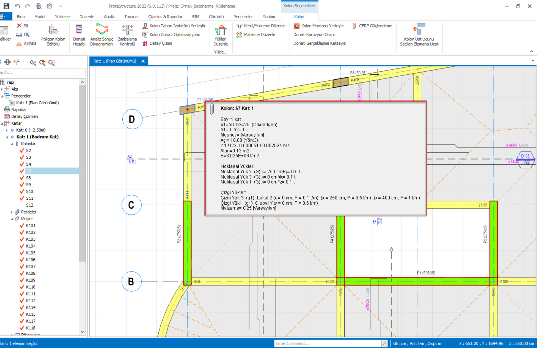Open Poligon Kolon Editörü
The height and width of the screenshot is (348, 537).
pos(53,35)
